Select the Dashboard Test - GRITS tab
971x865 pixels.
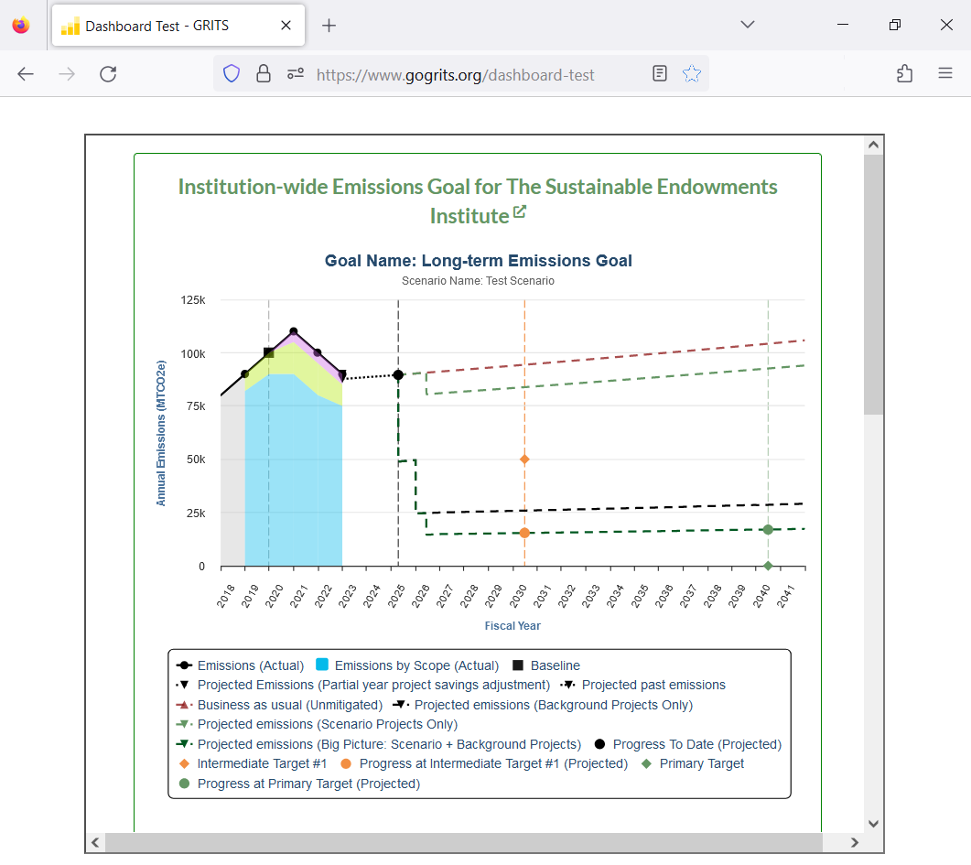point(178,26)
